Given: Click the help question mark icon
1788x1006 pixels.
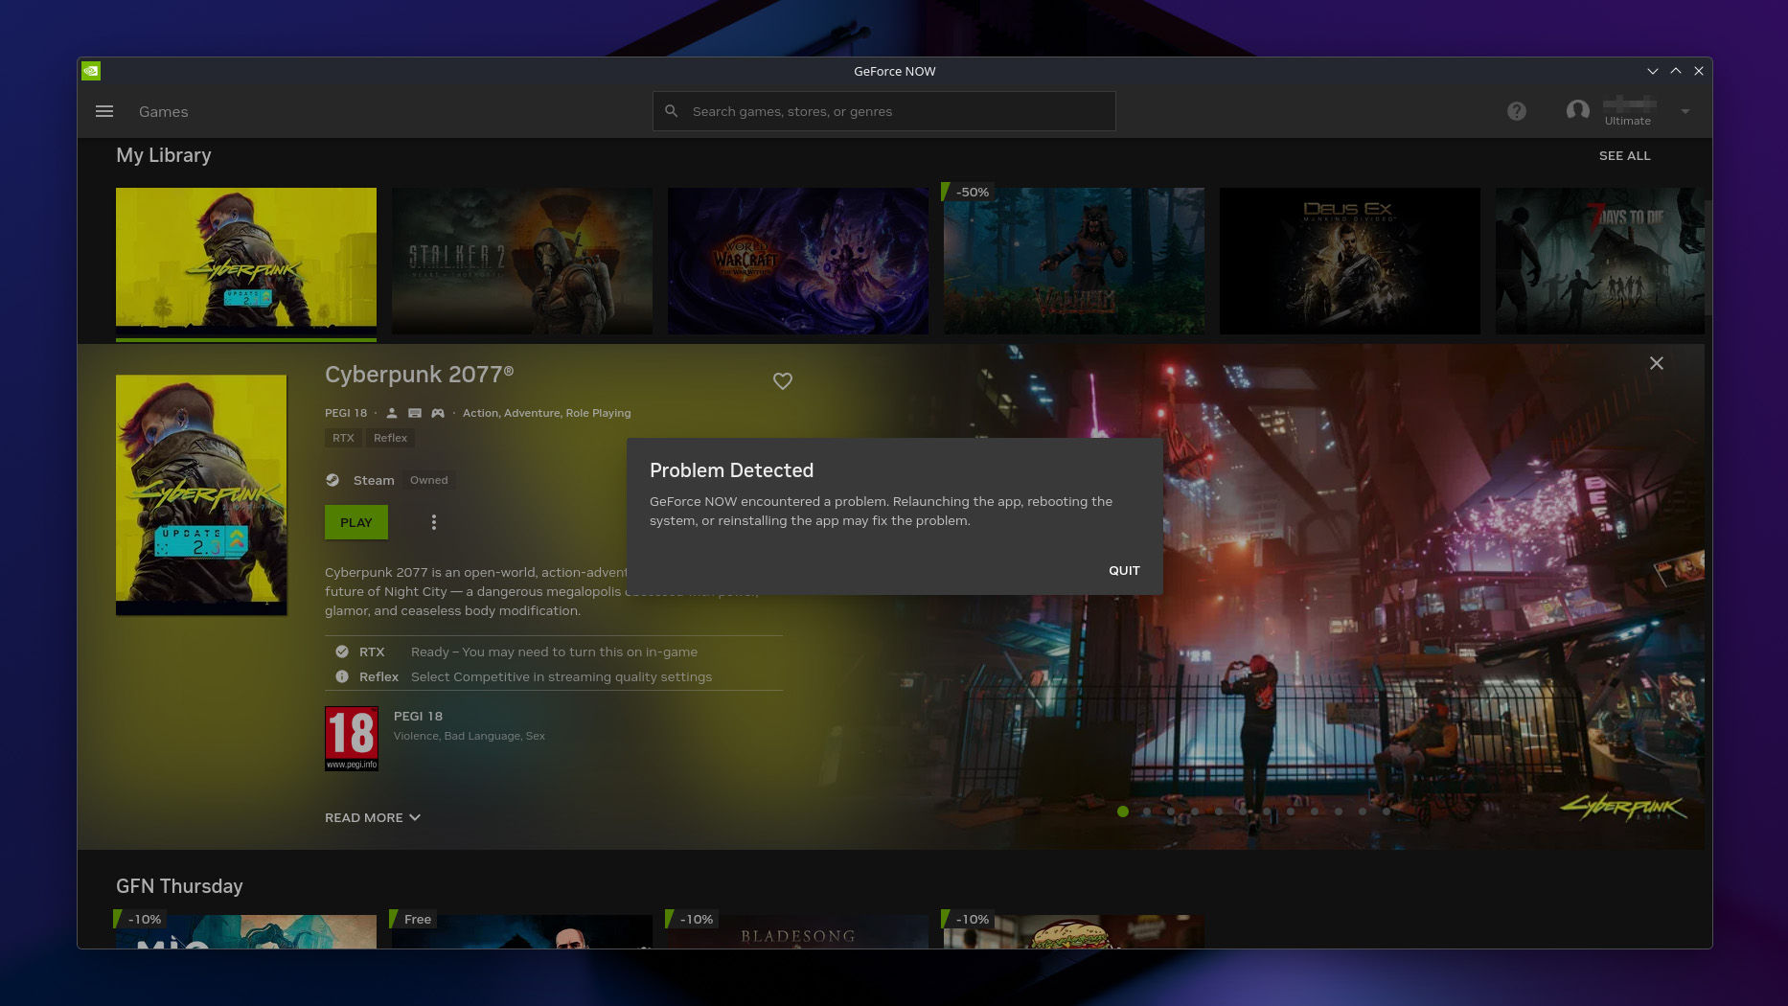Looking at the screenshot, I should click(x=1517, y=111).
